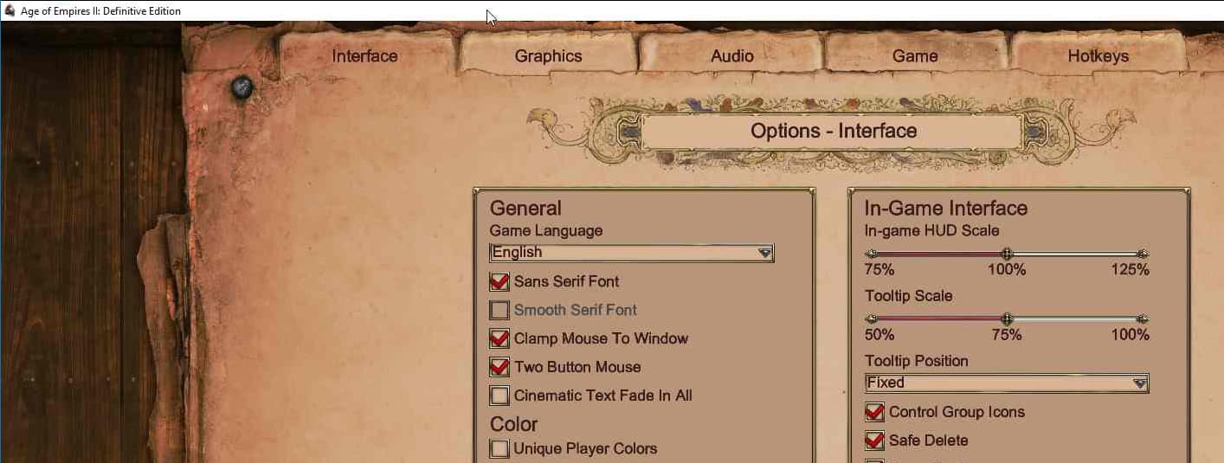Click the Age of Empires title bar icon
Image resolution: width=1224 pixels, height=463 pixels.
(10, 10)
